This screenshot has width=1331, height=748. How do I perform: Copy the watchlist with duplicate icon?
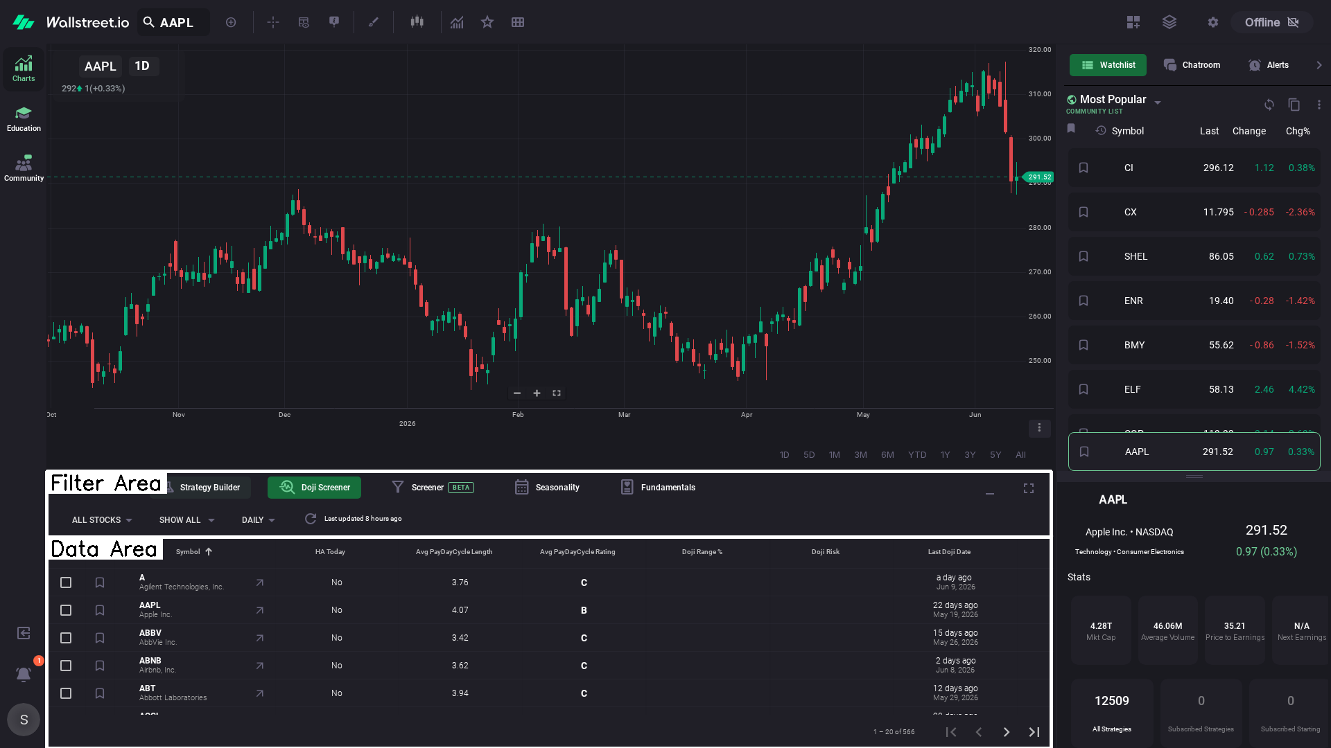point(1294,105)
